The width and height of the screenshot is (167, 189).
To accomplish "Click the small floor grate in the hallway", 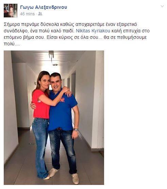I will coord(32,144).
